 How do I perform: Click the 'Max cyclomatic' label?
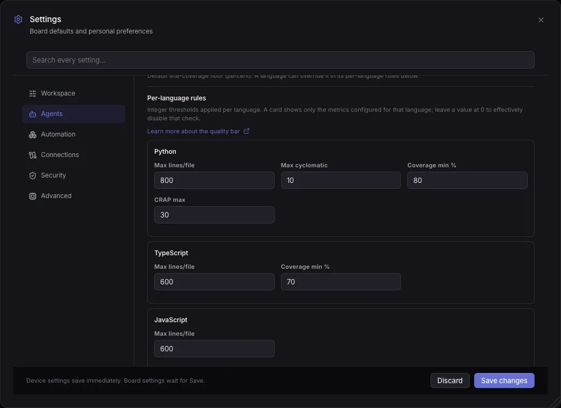pyautogui.click(x=304, y=165)
